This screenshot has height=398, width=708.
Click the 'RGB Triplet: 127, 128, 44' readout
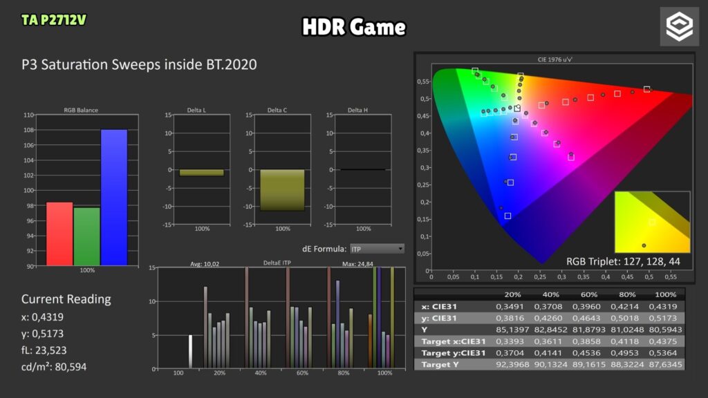tap(623, 262)
